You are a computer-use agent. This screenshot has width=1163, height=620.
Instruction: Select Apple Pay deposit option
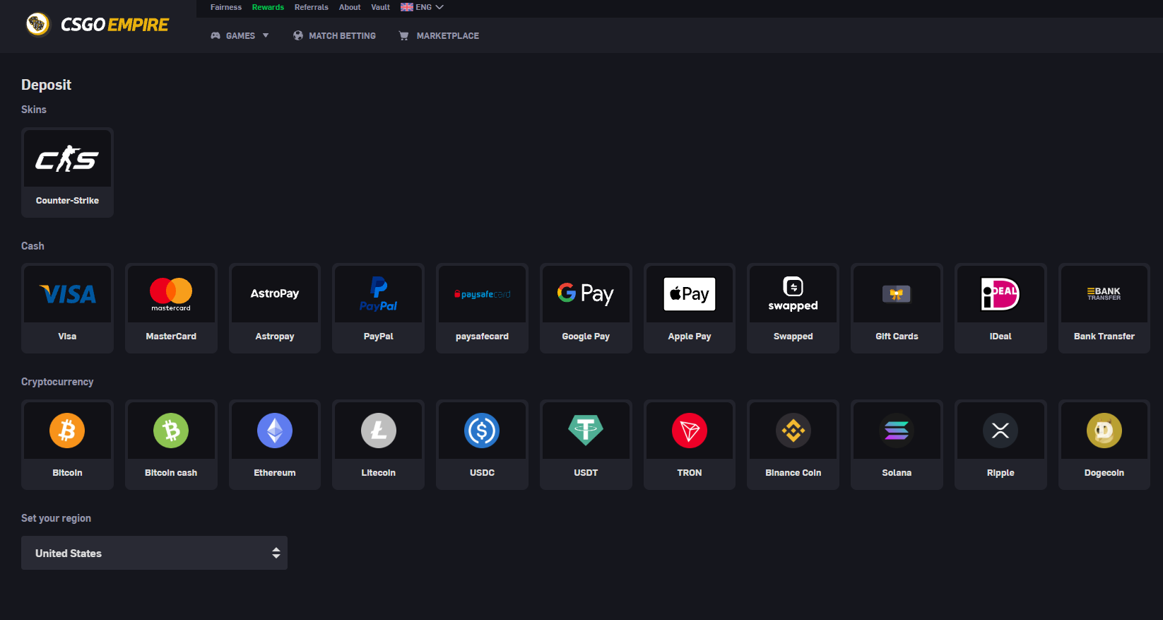(690, 308)
